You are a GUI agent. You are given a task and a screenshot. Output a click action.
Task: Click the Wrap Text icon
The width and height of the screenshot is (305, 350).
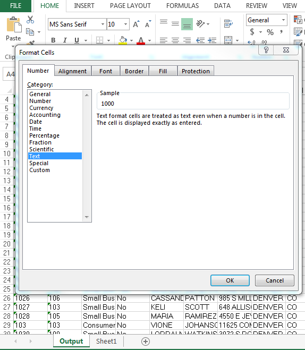[228, 23]
